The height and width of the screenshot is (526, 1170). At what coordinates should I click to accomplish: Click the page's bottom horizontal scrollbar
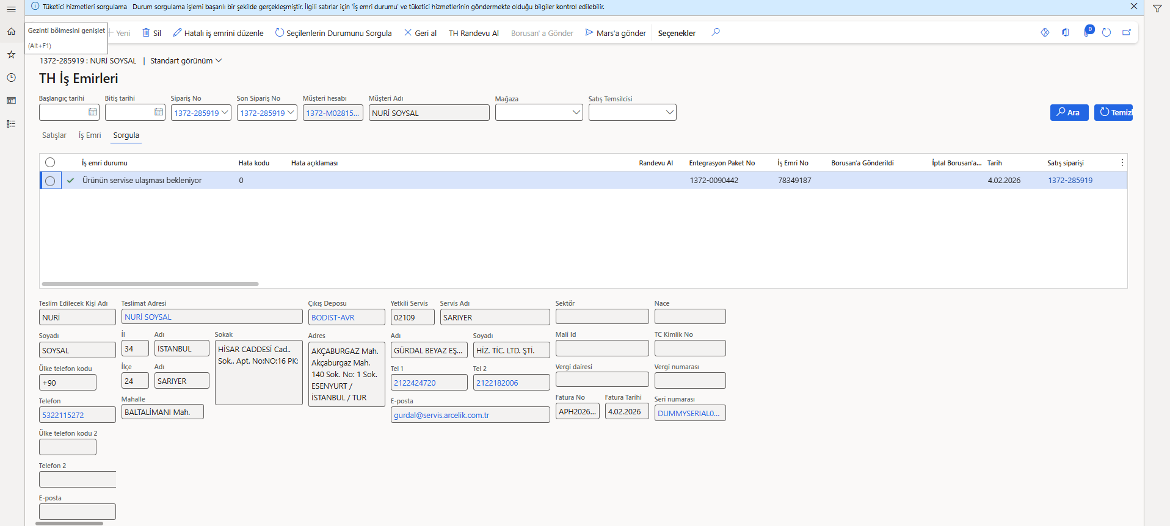pyautogui.click(x=69, y=524)
